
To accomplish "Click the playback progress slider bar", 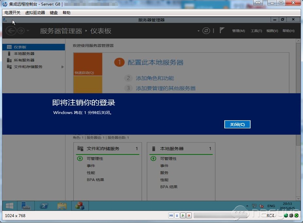I will coord(220,215).
